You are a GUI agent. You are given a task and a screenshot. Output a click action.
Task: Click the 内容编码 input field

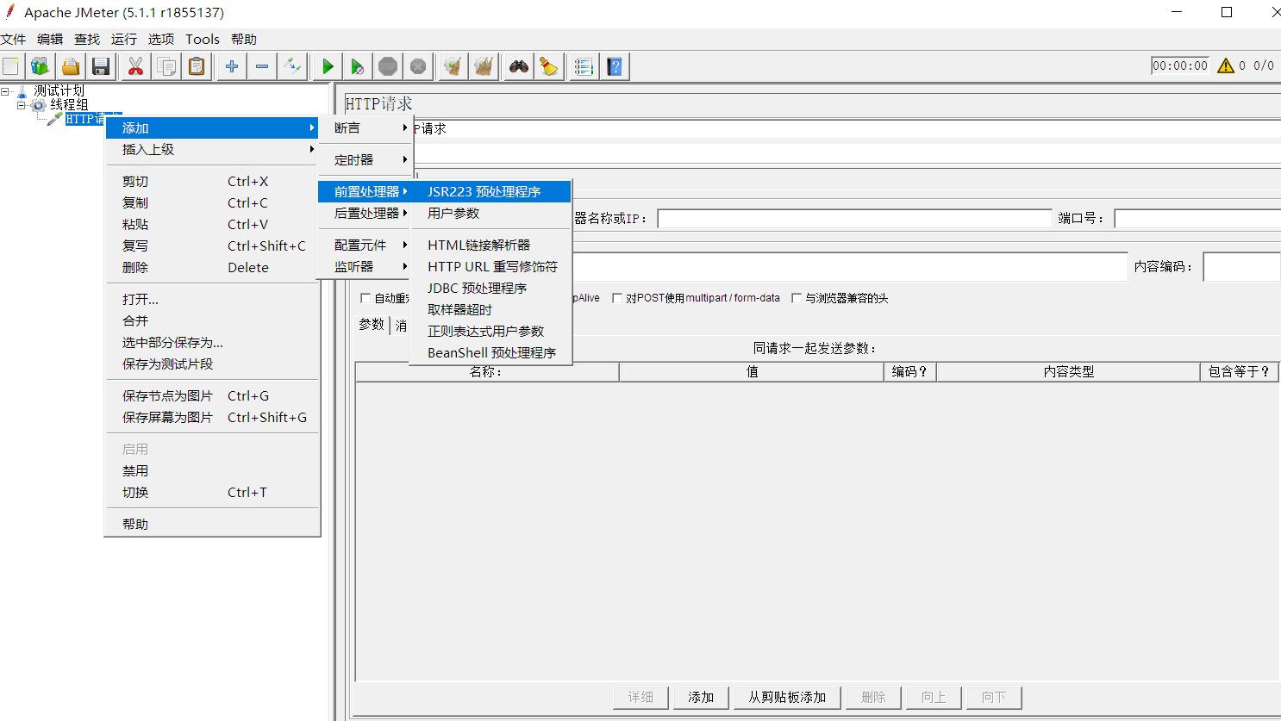(x=1241, y=267)
